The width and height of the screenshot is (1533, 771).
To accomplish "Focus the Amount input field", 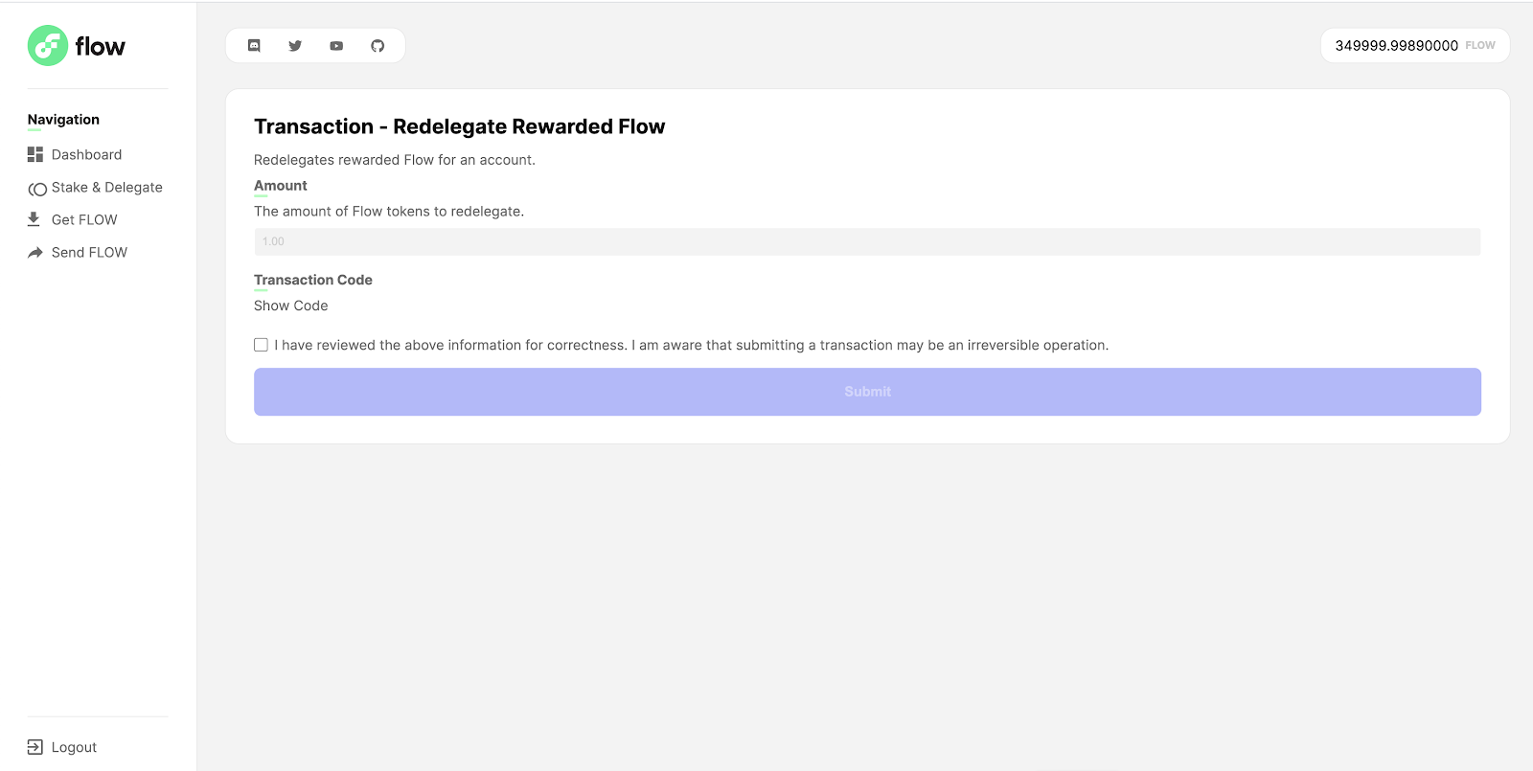I will coord(866,241).
